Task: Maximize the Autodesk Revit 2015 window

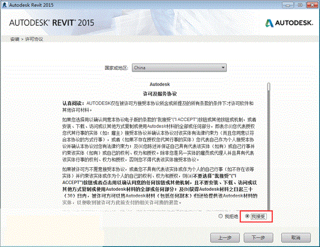Action: [x=300, y=5]
